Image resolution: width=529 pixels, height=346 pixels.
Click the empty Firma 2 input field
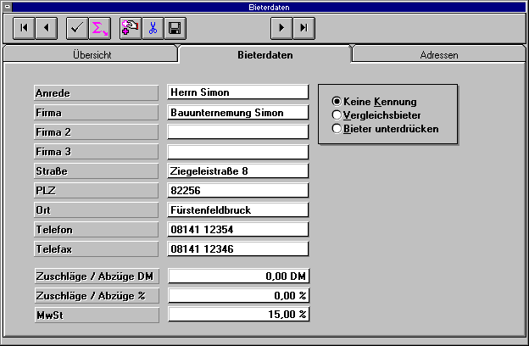[237, 132]
